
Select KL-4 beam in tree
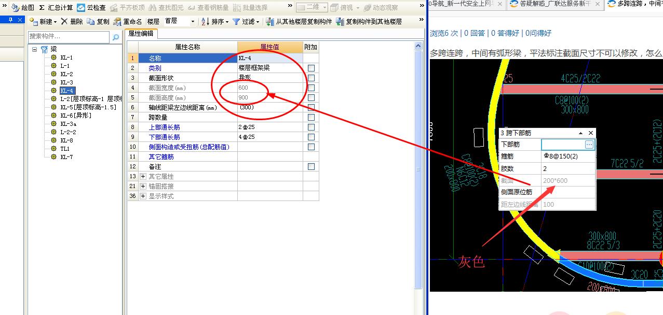pyautogui.click(x=67, y=91)
